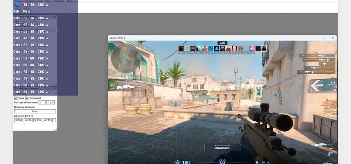This screenshot has height=164, width=351.
Task: Open the Помощь menu
Action: tap(72, 1)
